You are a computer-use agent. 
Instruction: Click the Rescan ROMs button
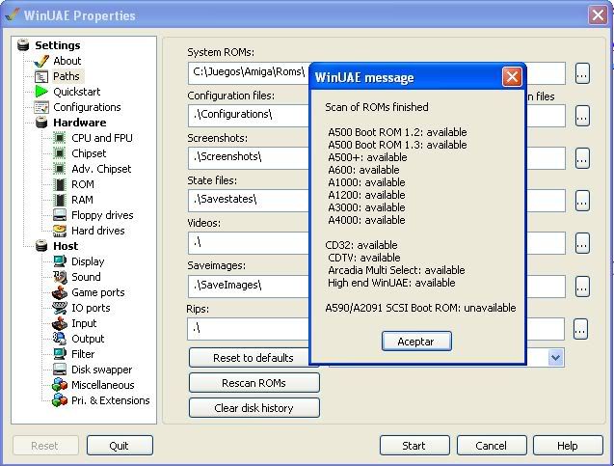pyautogui.click(x=254, y=383)
